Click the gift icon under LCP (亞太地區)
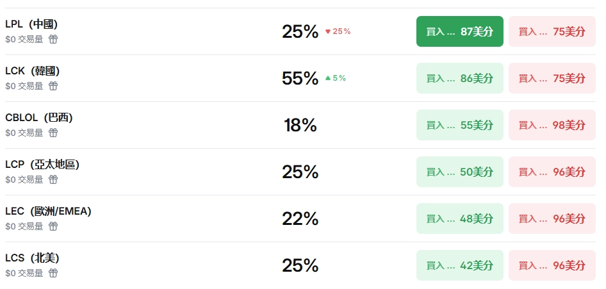Viewport: 606px width, 289px height. click(x=53, y=179)
